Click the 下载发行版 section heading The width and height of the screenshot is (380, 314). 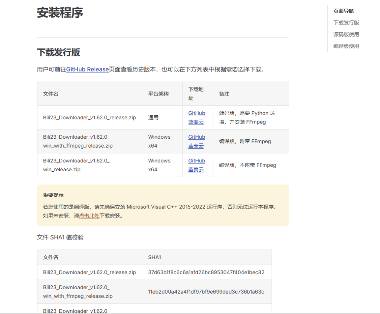pyautogui.click(x=58, y=52)
